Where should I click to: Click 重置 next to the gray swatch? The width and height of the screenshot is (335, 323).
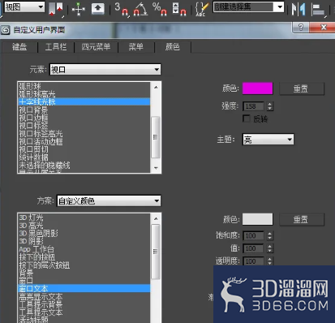[301, 219]
